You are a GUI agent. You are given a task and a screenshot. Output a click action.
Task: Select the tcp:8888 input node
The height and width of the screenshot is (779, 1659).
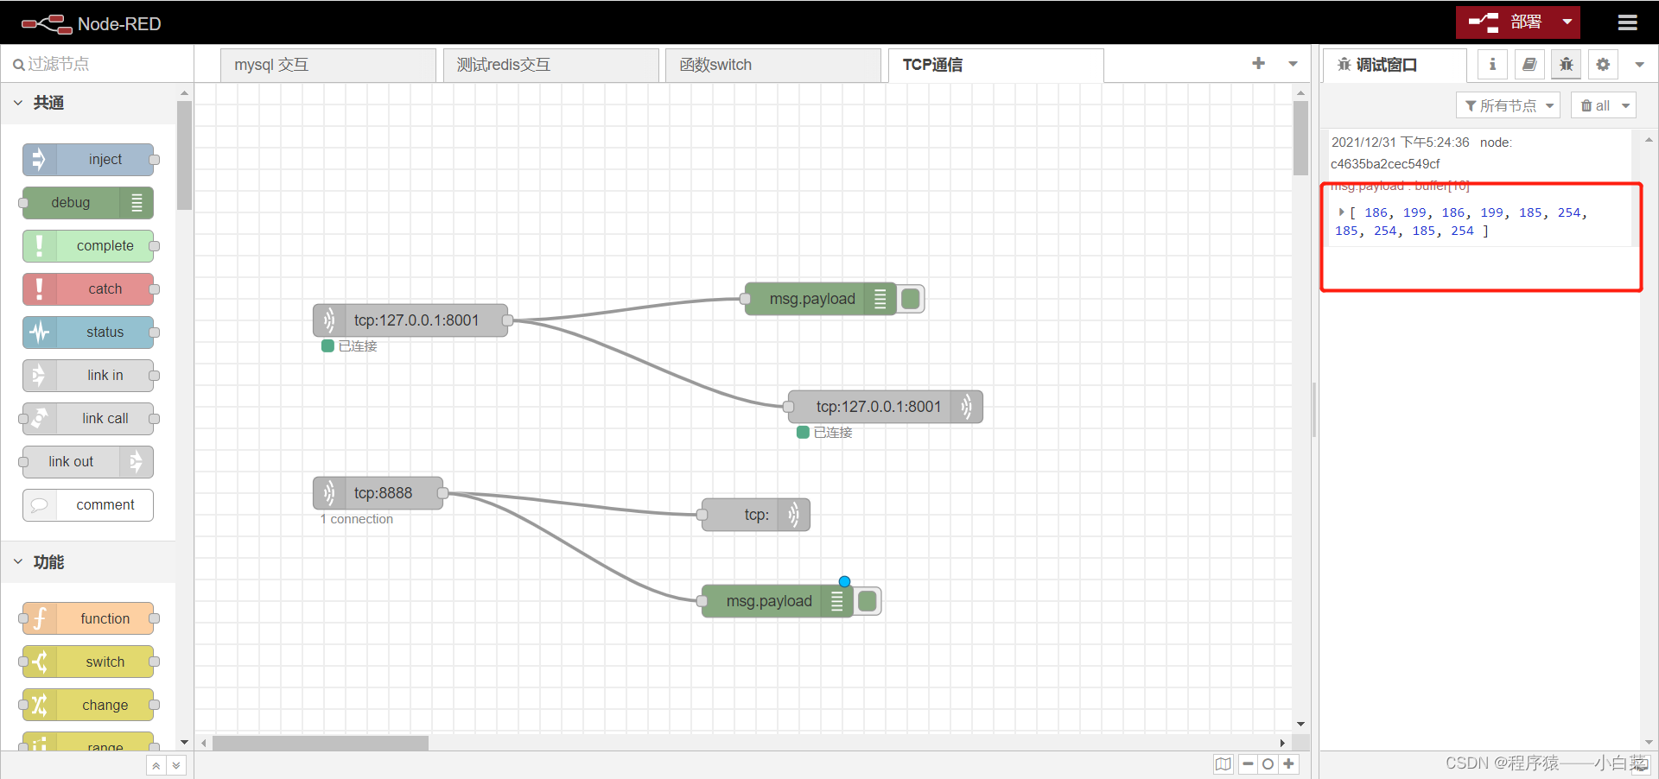[378, 493]
